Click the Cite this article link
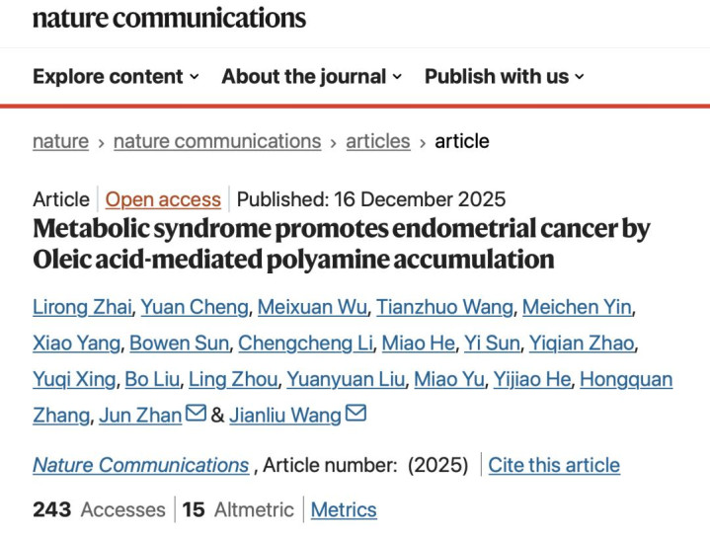 554,464
